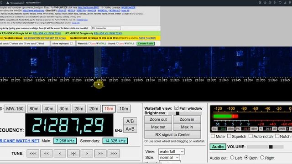Screen dimensions: 292x164
Task: Enable the Allow keyboard checkbox
Action: [x=72, y=43]
